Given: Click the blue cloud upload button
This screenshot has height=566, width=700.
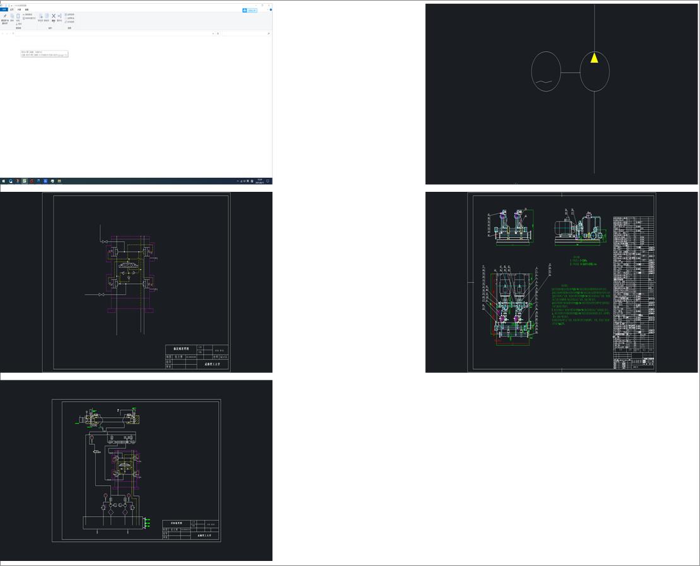Looking at the screenshot, I should (250, 10).
